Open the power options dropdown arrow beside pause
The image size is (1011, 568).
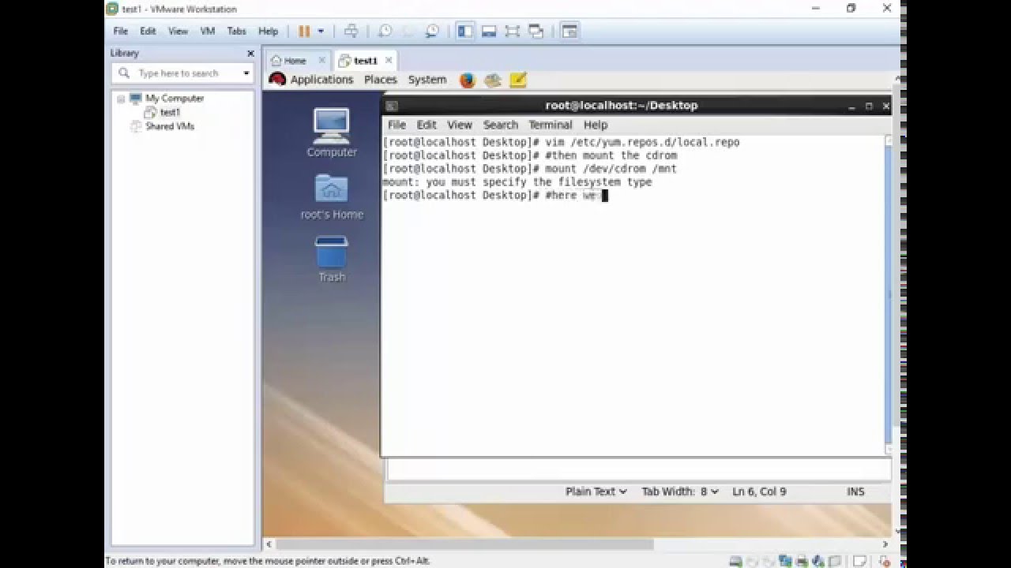(x=321, y=32)
